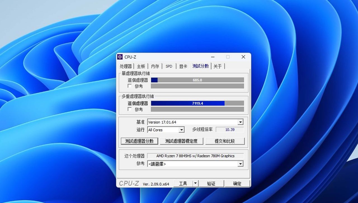This screenshot has width=358, height=203.
Task: Expand the 运行 All Cores dropdown
Action: point(166,130)
